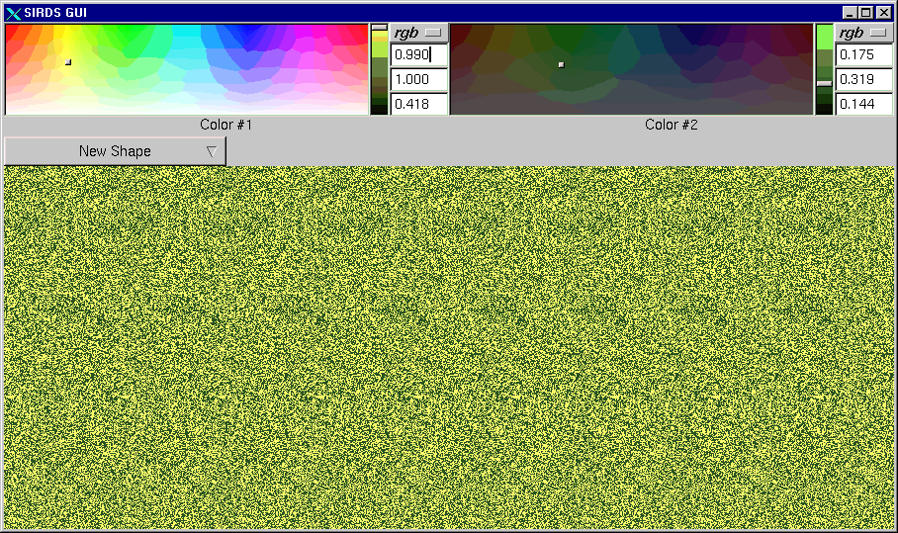The image size is (898, 533).
Task: Click Color #2 green value field 0.319
Action: [x=864, y=79]
